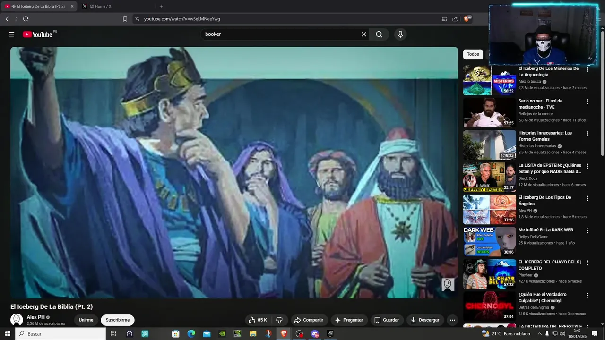The width and height of the screenshot is (605, 340).
Task: Open options for Historias Innecesarias video
Action: coord(587,134)
